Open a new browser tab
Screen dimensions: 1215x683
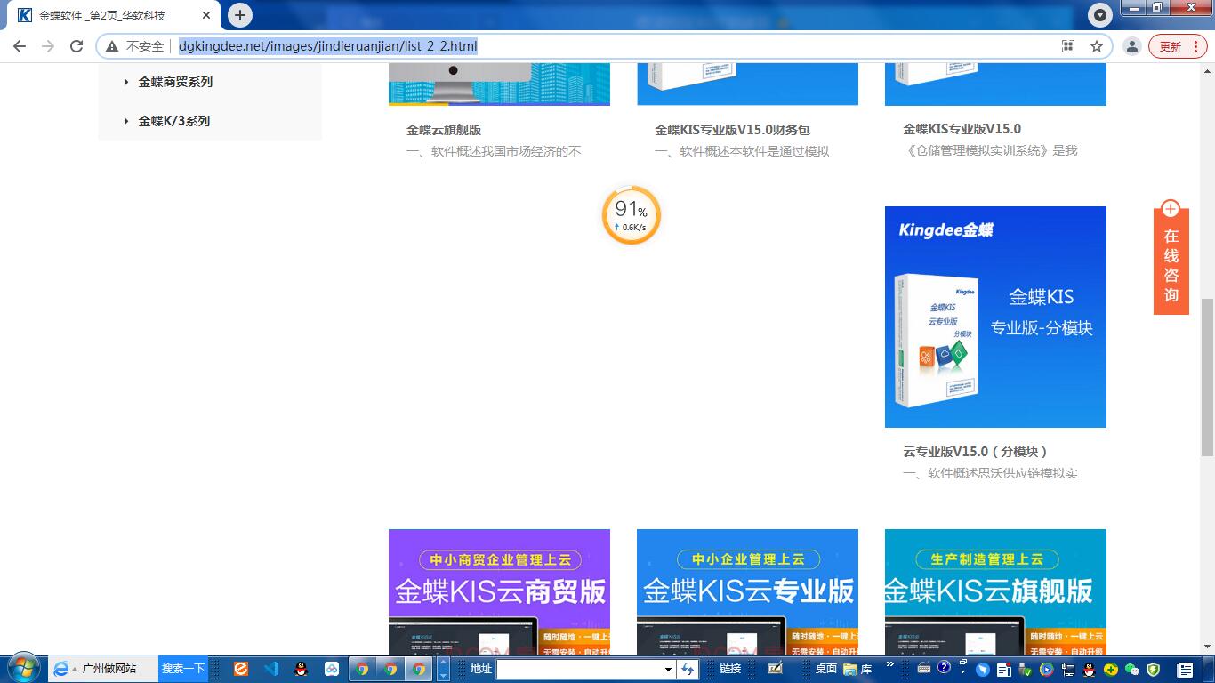240,15
